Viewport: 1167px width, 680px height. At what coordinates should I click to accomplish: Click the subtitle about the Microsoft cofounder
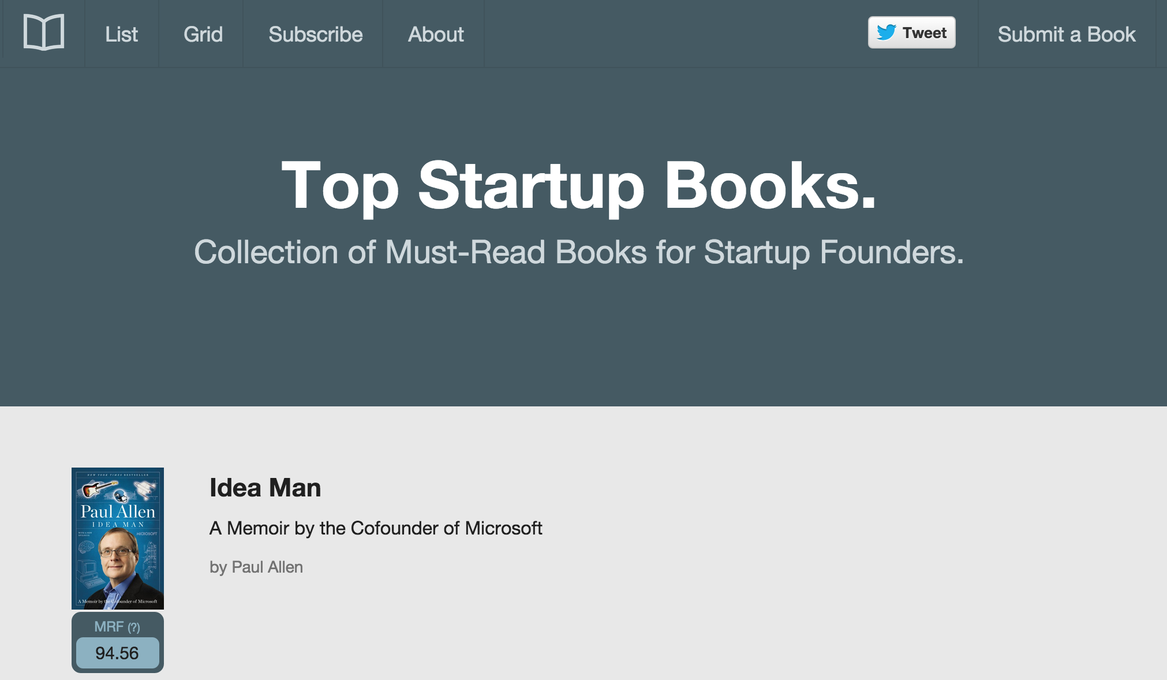click(x=375, y=528)
